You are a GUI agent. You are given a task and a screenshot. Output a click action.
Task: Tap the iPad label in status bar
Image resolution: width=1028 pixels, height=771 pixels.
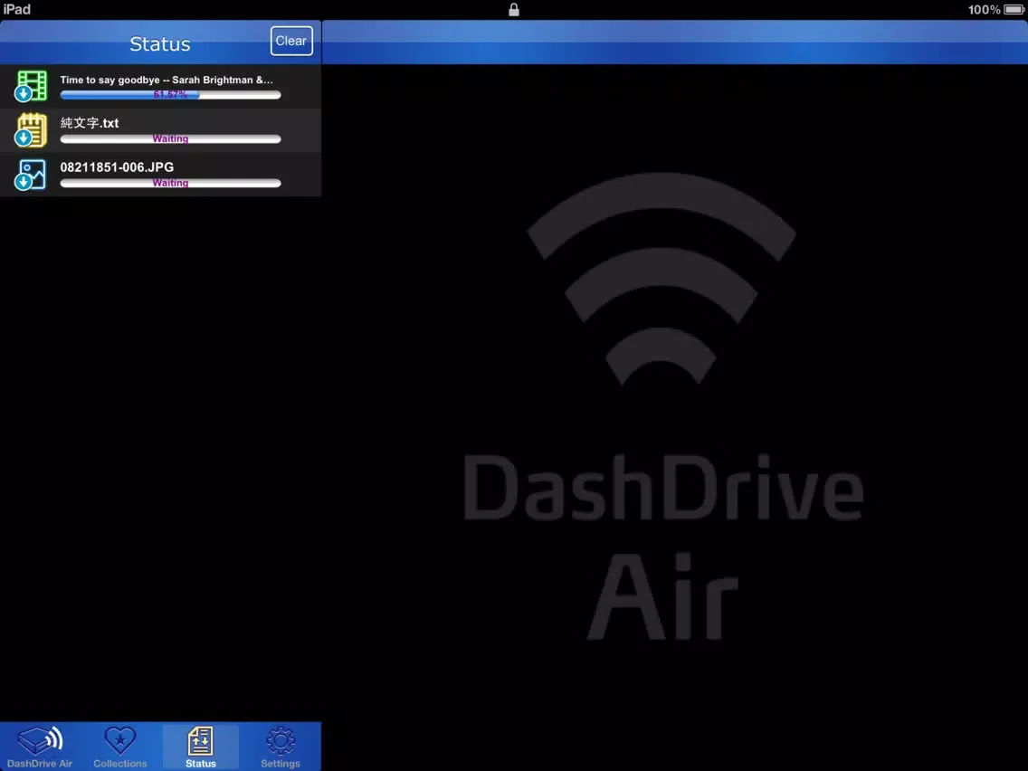pyautogui.click(x=16, y=9)
